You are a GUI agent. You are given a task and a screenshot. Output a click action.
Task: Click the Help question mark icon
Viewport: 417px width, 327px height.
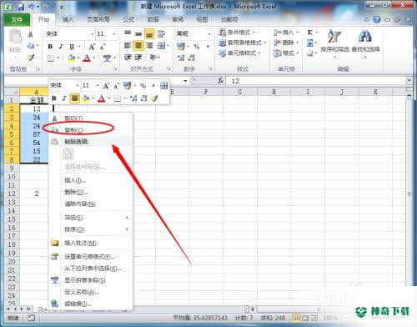click(x=377, y=19)
